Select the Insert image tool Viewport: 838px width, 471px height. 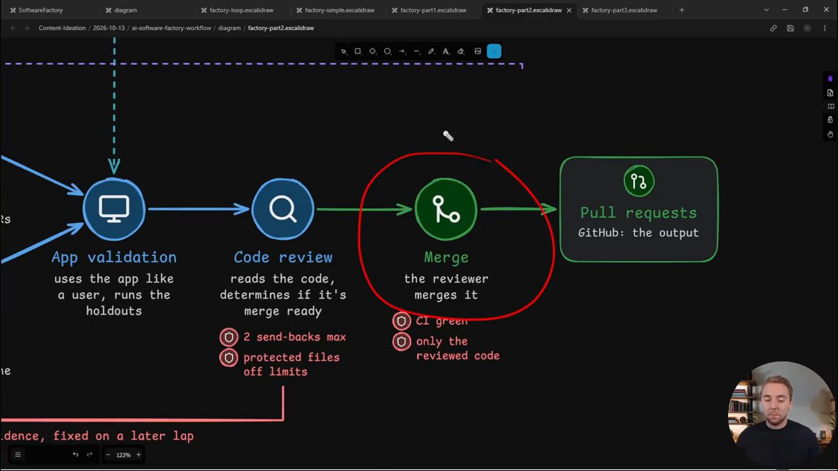(478, 51)
